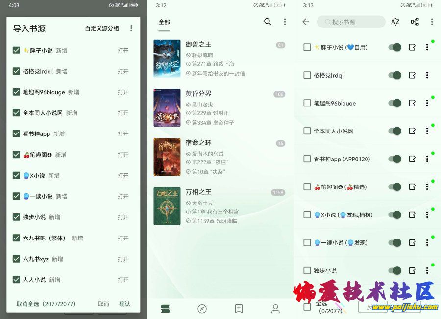
Task: Click 自定义源分组 in import dialog
Action: (x=102, y=28)
